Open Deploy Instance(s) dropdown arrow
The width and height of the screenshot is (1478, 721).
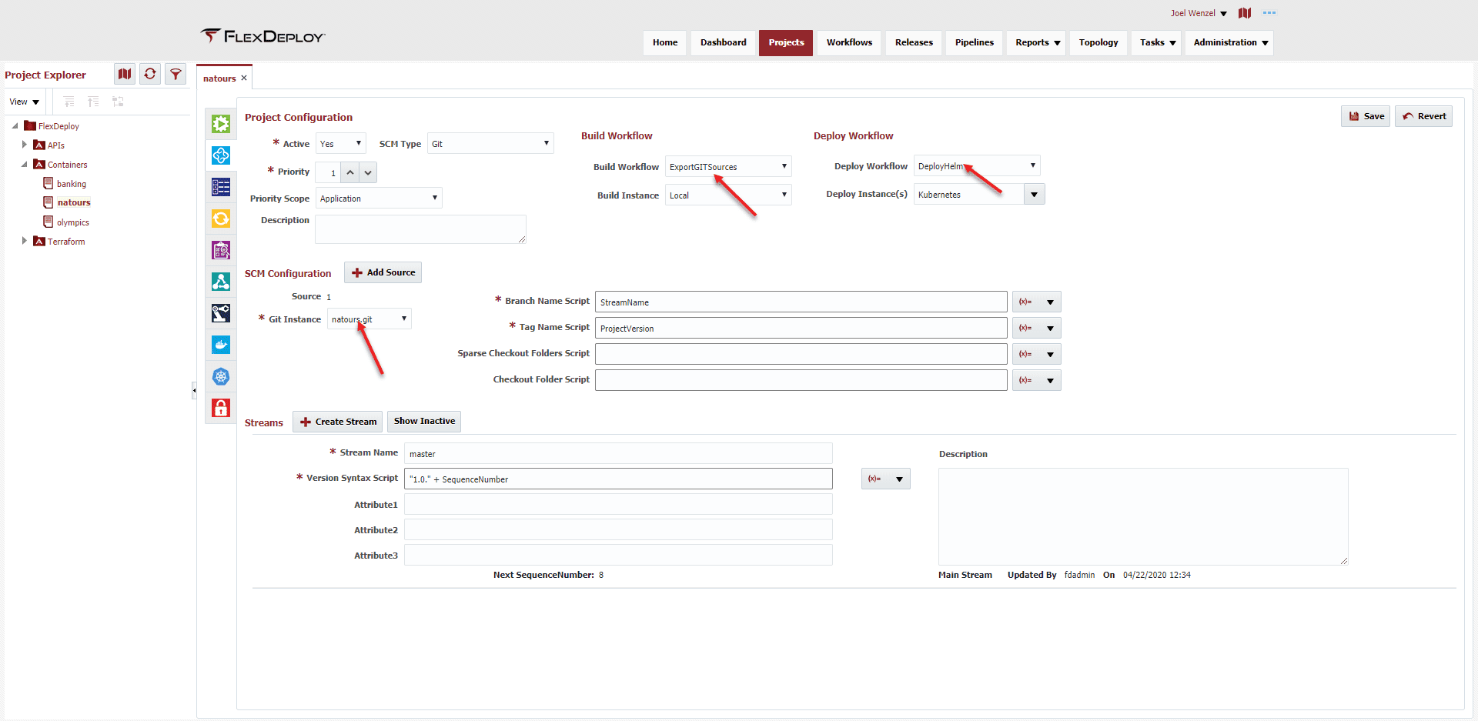[1034, 194]
